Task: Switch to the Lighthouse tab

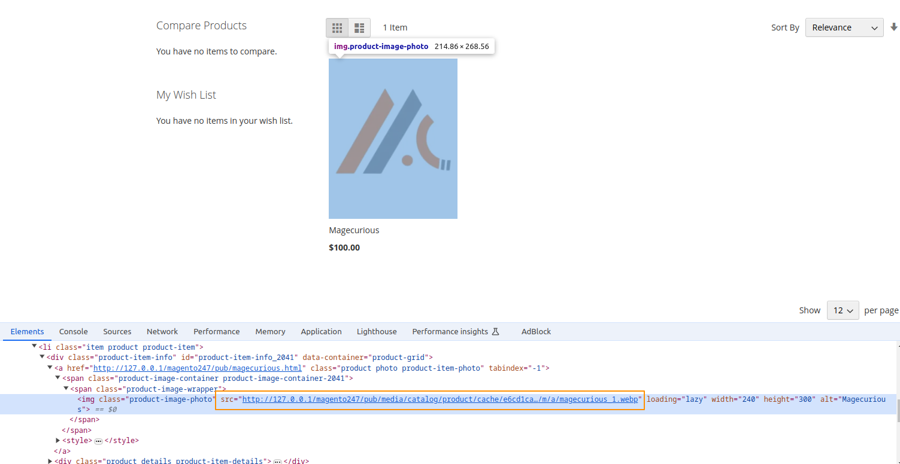Action: 376,331
